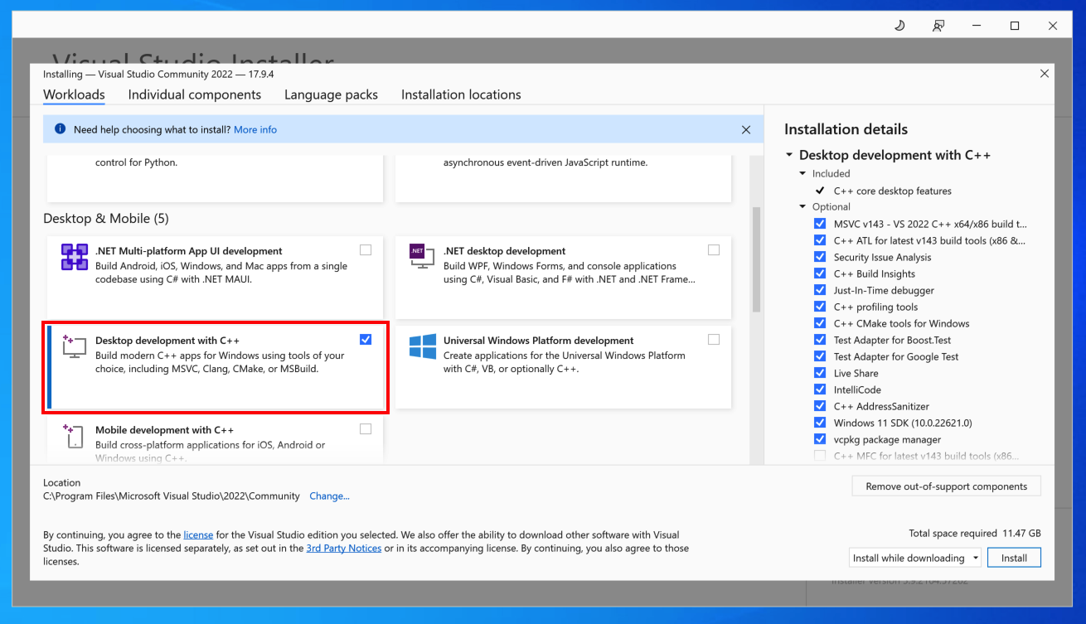The image size is (1086, 624).
Task: Select the 'Universal Windows Platform development' card title
Action: pos(539,341)
